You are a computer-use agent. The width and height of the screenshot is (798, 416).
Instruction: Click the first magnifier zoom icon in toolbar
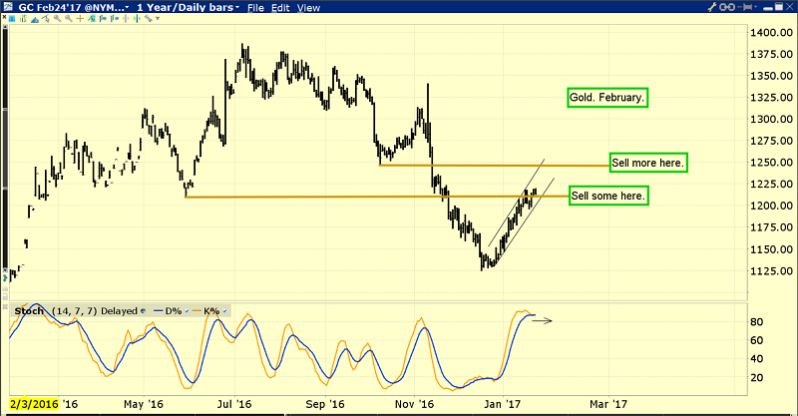[58, 19]
